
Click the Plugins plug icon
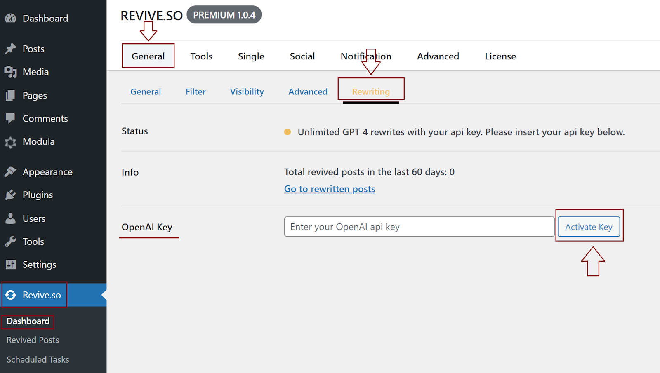(11, 195)
